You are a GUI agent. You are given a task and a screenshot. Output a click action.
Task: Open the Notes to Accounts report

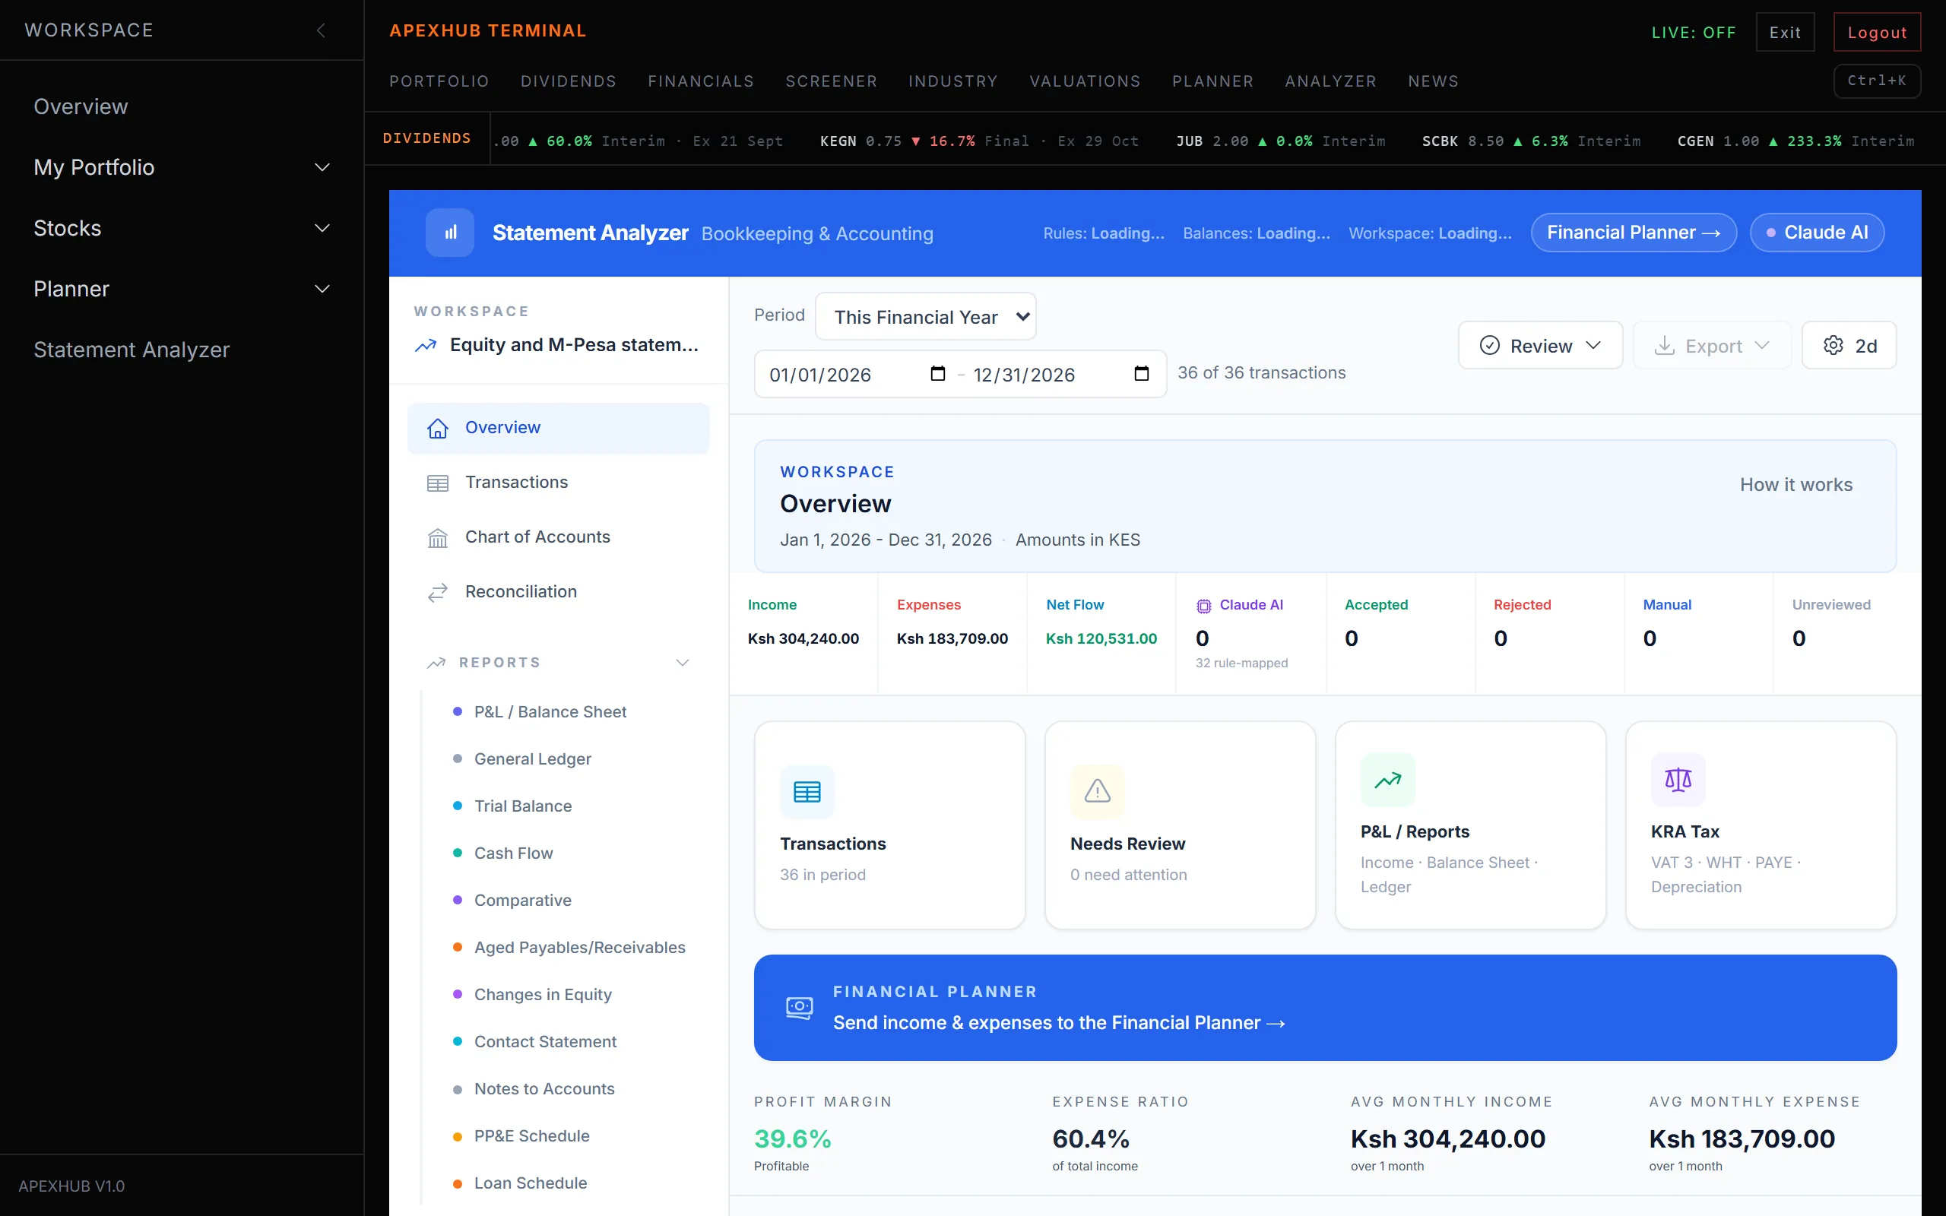[x=544, y=1088]
